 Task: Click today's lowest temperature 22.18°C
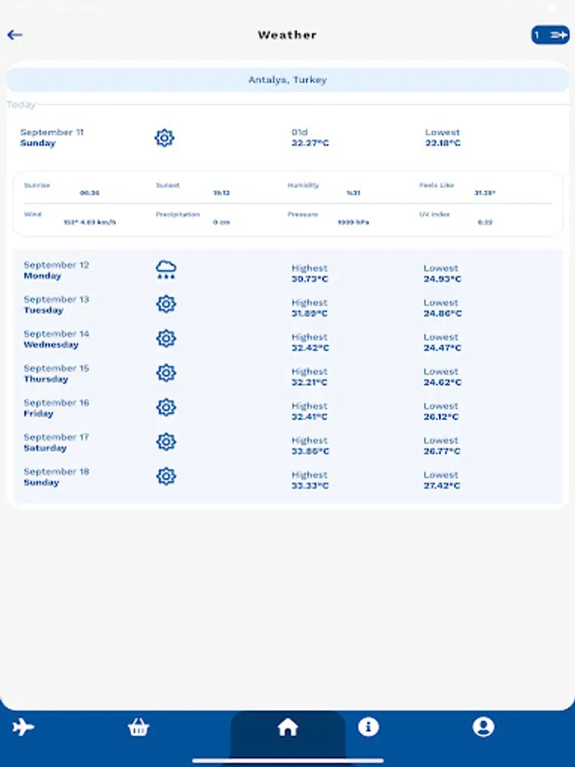point(442,143)
